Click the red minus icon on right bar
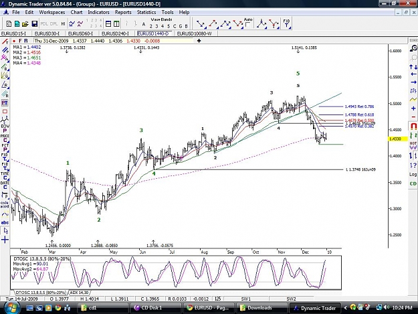The image size is (418, 314). 413,117
